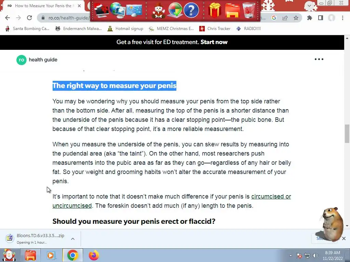Go back using the browser back arrow

8,18
